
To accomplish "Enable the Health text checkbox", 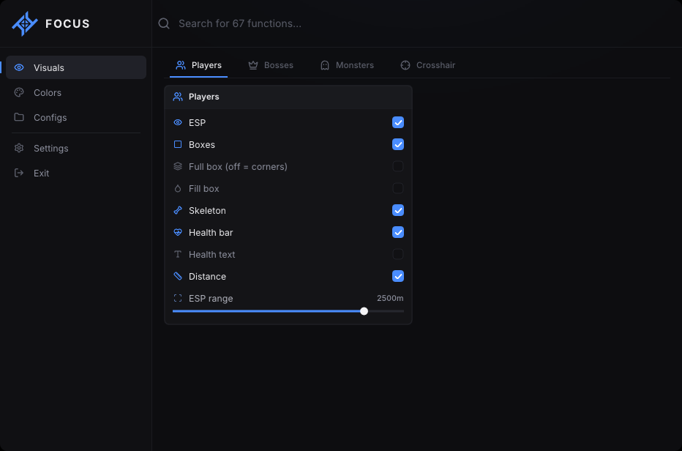I will tap(398, 254).
